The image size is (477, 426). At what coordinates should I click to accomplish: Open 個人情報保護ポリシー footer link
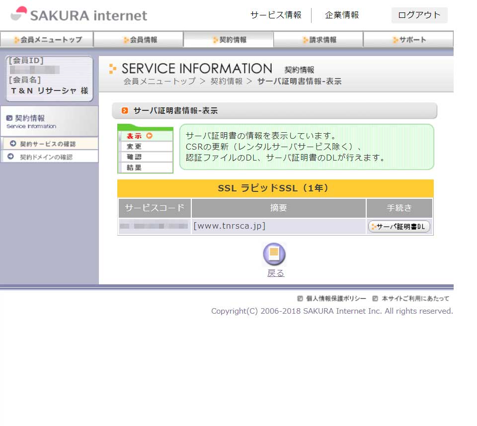tap(336, 299)
